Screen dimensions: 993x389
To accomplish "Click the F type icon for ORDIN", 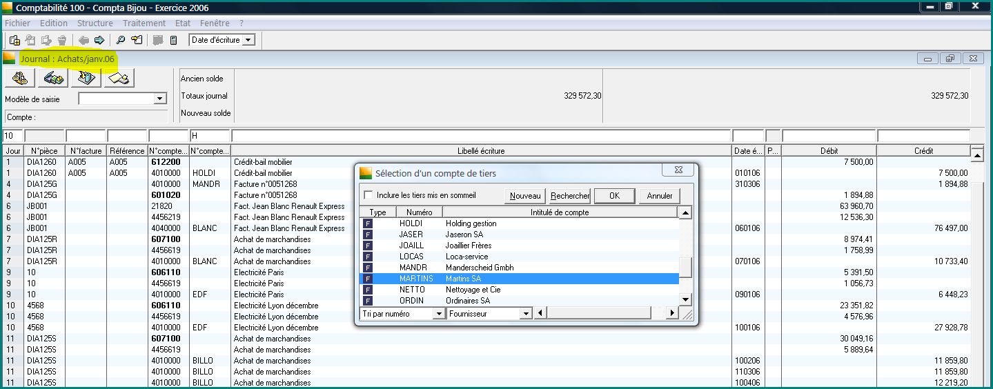I will [368, 301].
